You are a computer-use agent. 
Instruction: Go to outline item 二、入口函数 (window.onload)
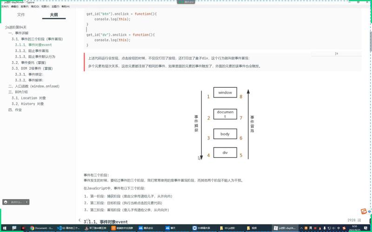(34, 86)
